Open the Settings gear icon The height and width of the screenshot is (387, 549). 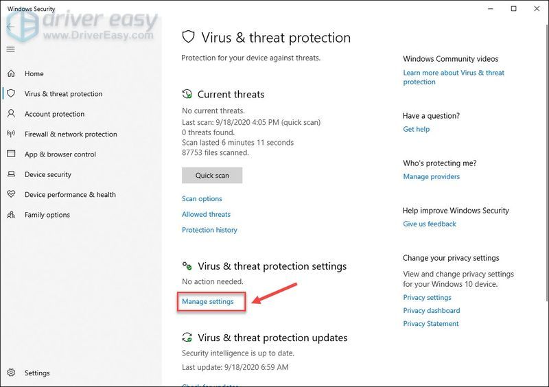[11, 373]
